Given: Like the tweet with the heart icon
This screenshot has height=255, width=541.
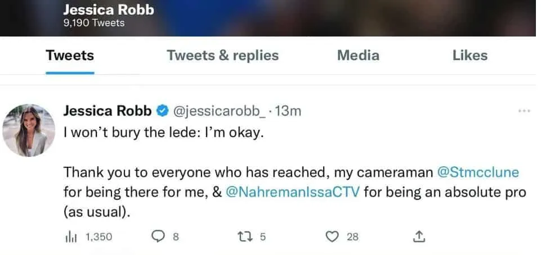Looking at the screenshot, I should (332, 236).
